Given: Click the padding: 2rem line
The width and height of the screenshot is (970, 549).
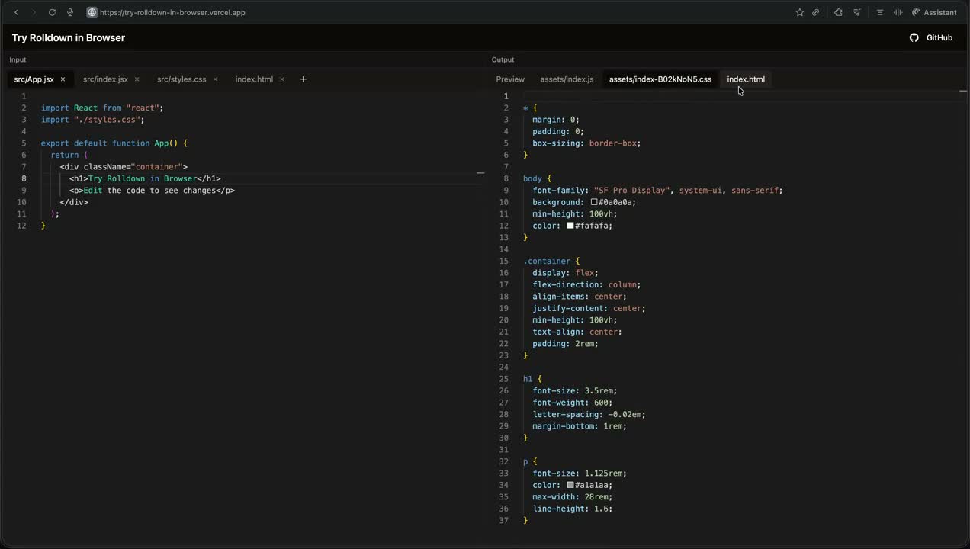Looking at the screenshot, I should 565,344.
